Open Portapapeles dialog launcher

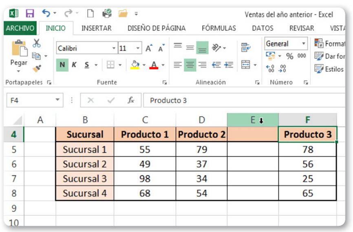pyautogui.click(x=49, y=83)
